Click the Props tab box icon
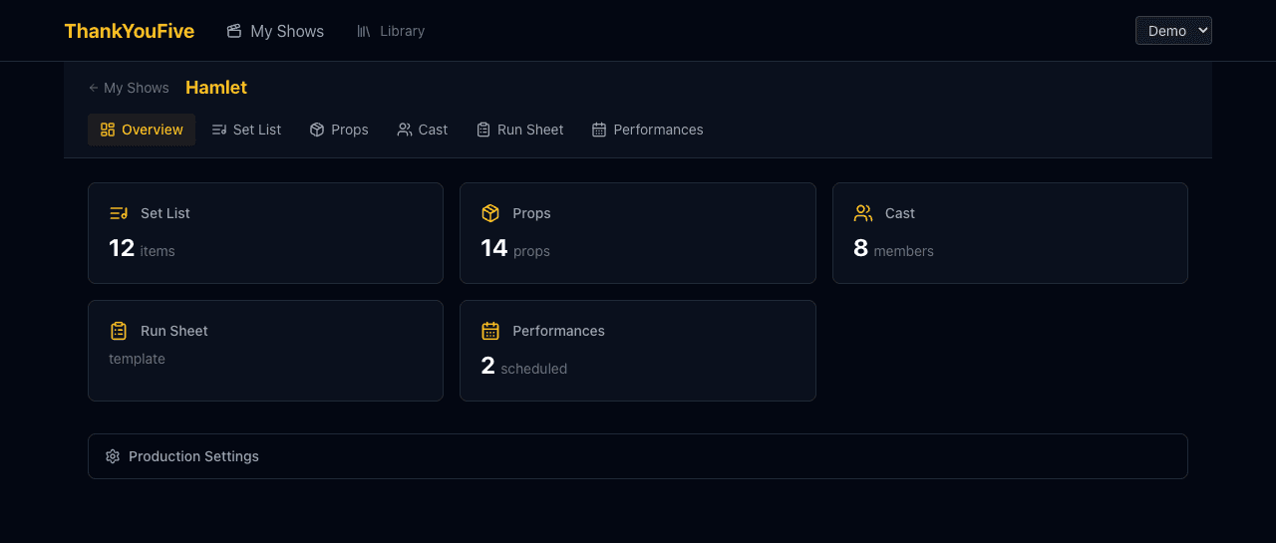 click(x=317, y=130)
